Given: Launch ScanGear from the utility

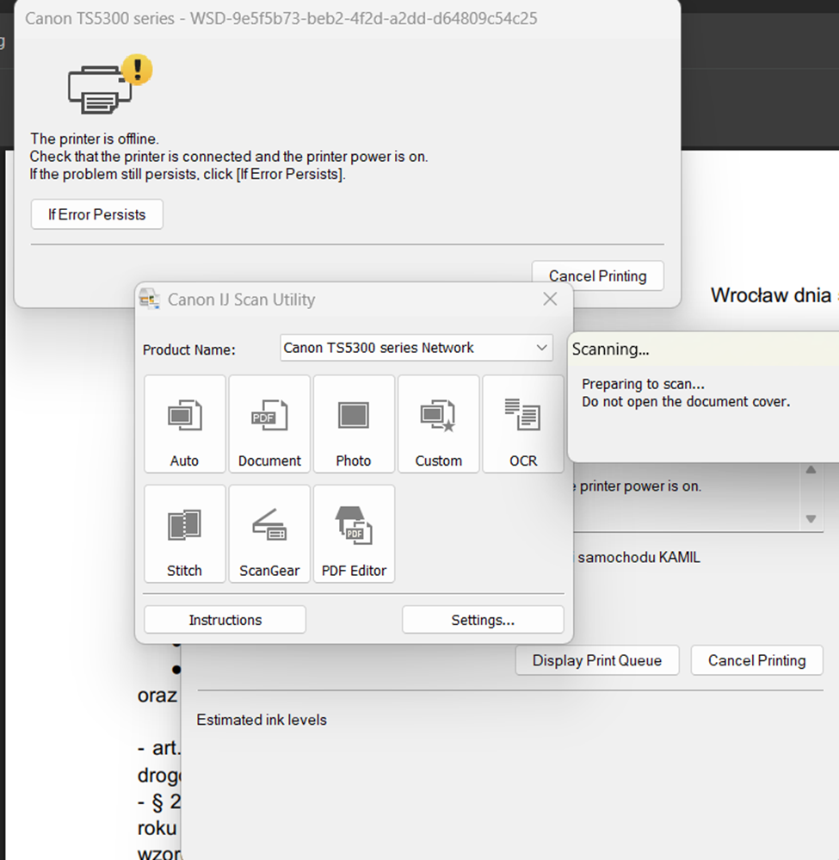Looking at the screenshot, I should [x=268, y=533].
